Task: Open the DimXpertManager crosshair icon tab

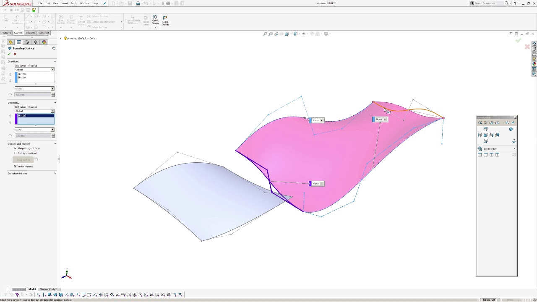Action: click(x=36, y=42)
